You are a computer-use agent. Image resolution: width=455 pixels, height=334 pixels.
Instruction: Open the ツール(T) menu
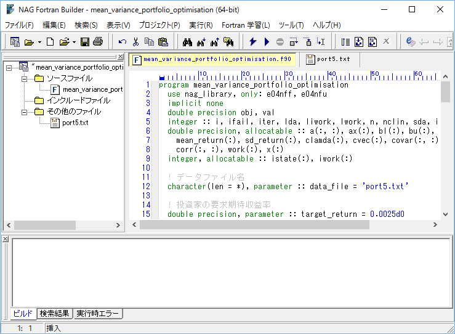pos(291,25)
